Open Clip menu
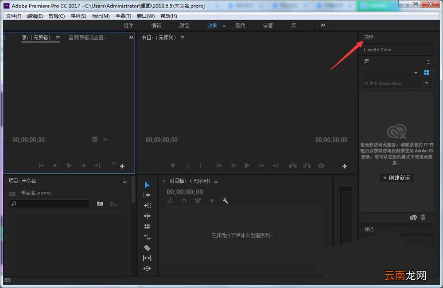Viewport: 443px width, 288px height. coord(57,16)
